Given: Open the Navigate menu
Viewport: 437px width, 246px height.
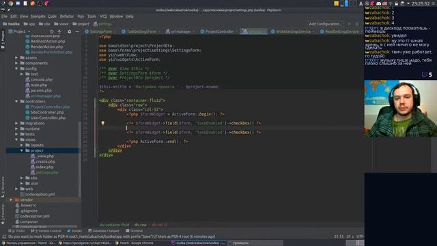Looking at the screenshot, I should pyautogui.click(x=38, y=16).
